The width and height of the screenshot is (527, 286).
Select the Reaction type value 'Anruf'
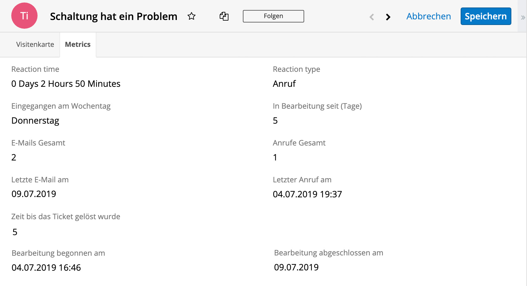point(284,84)
